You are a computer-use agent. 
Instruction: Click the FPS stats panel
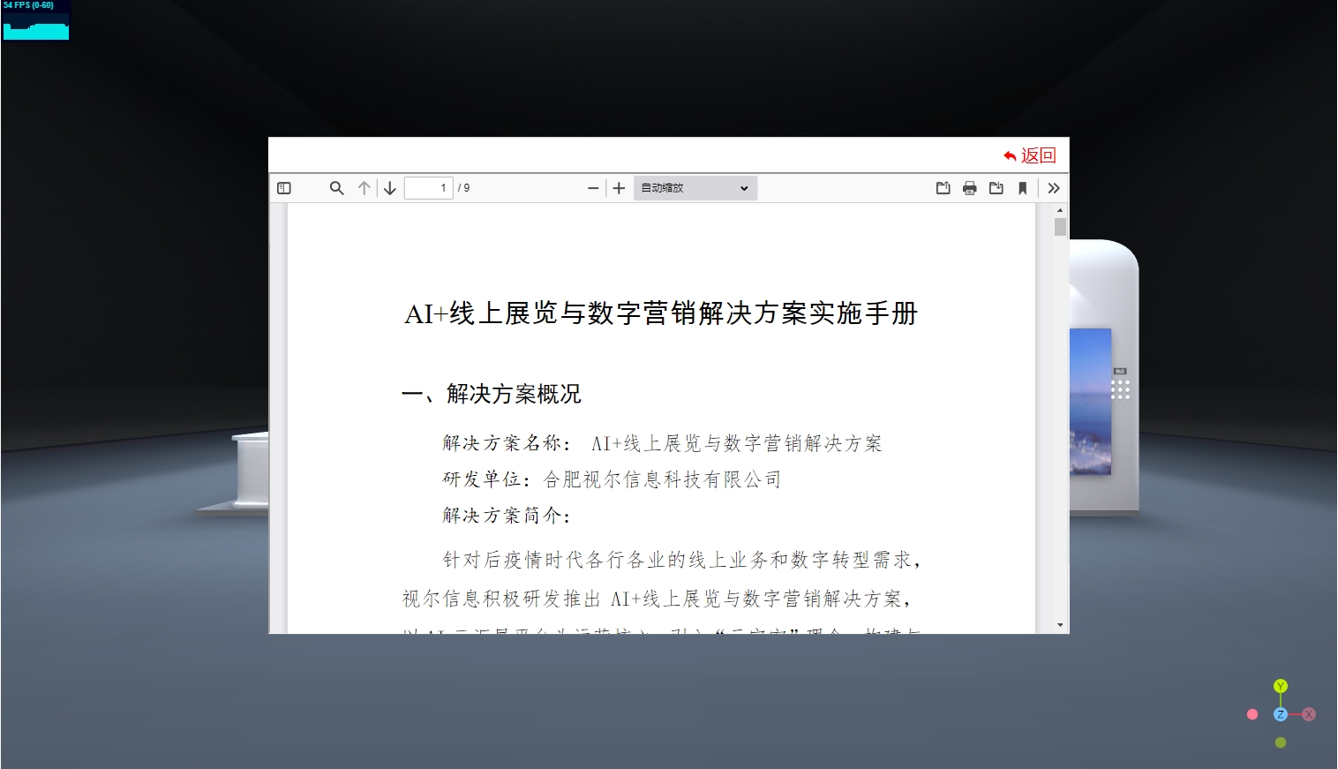pos(35,20)
